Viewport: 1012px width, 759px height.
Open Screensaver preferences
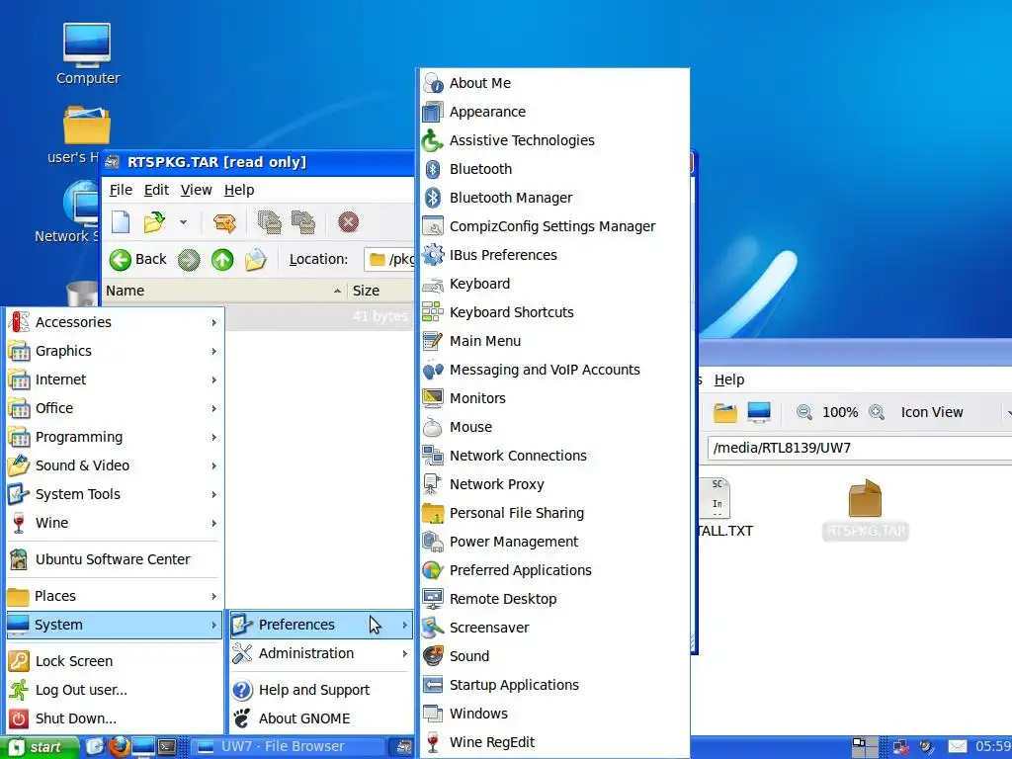(x=554, y=628)
